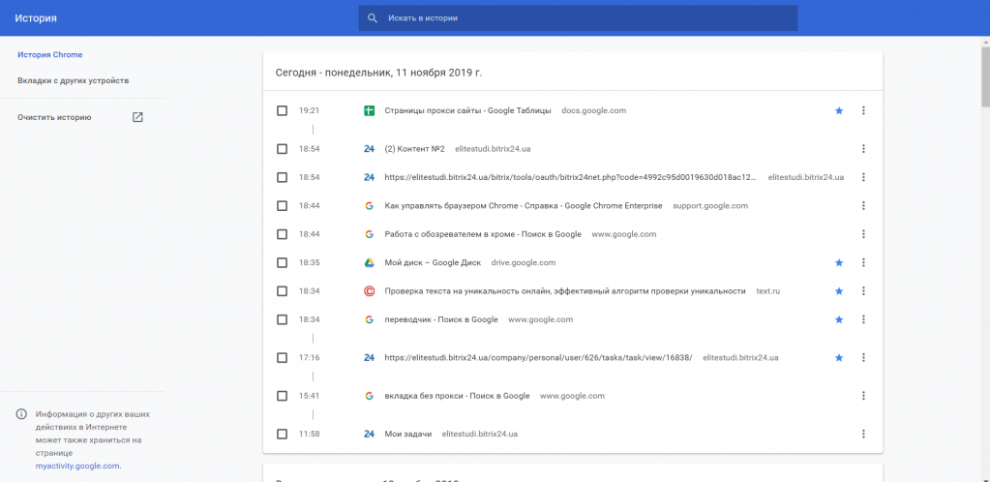Screen dimensions: 990x482
Task: Click Google favicon of вкладка без прокси entry
Action: tap(370, 396)
